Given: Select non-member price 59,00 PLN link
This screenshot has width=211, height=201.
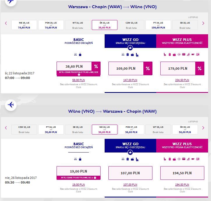Looking at the screenshot, I should [78, 80].
